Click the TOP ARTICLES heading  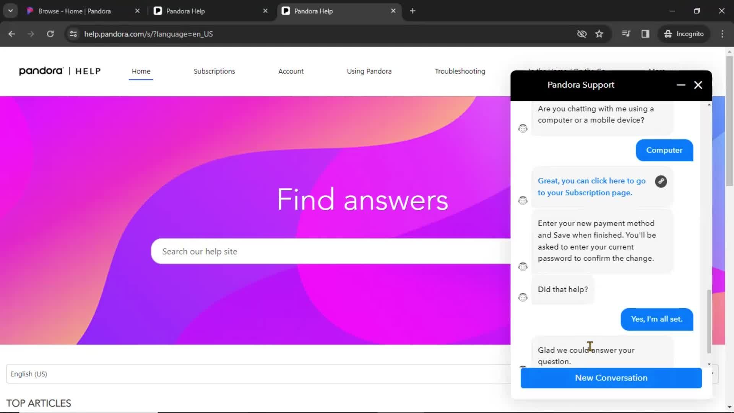click(39, 403)
